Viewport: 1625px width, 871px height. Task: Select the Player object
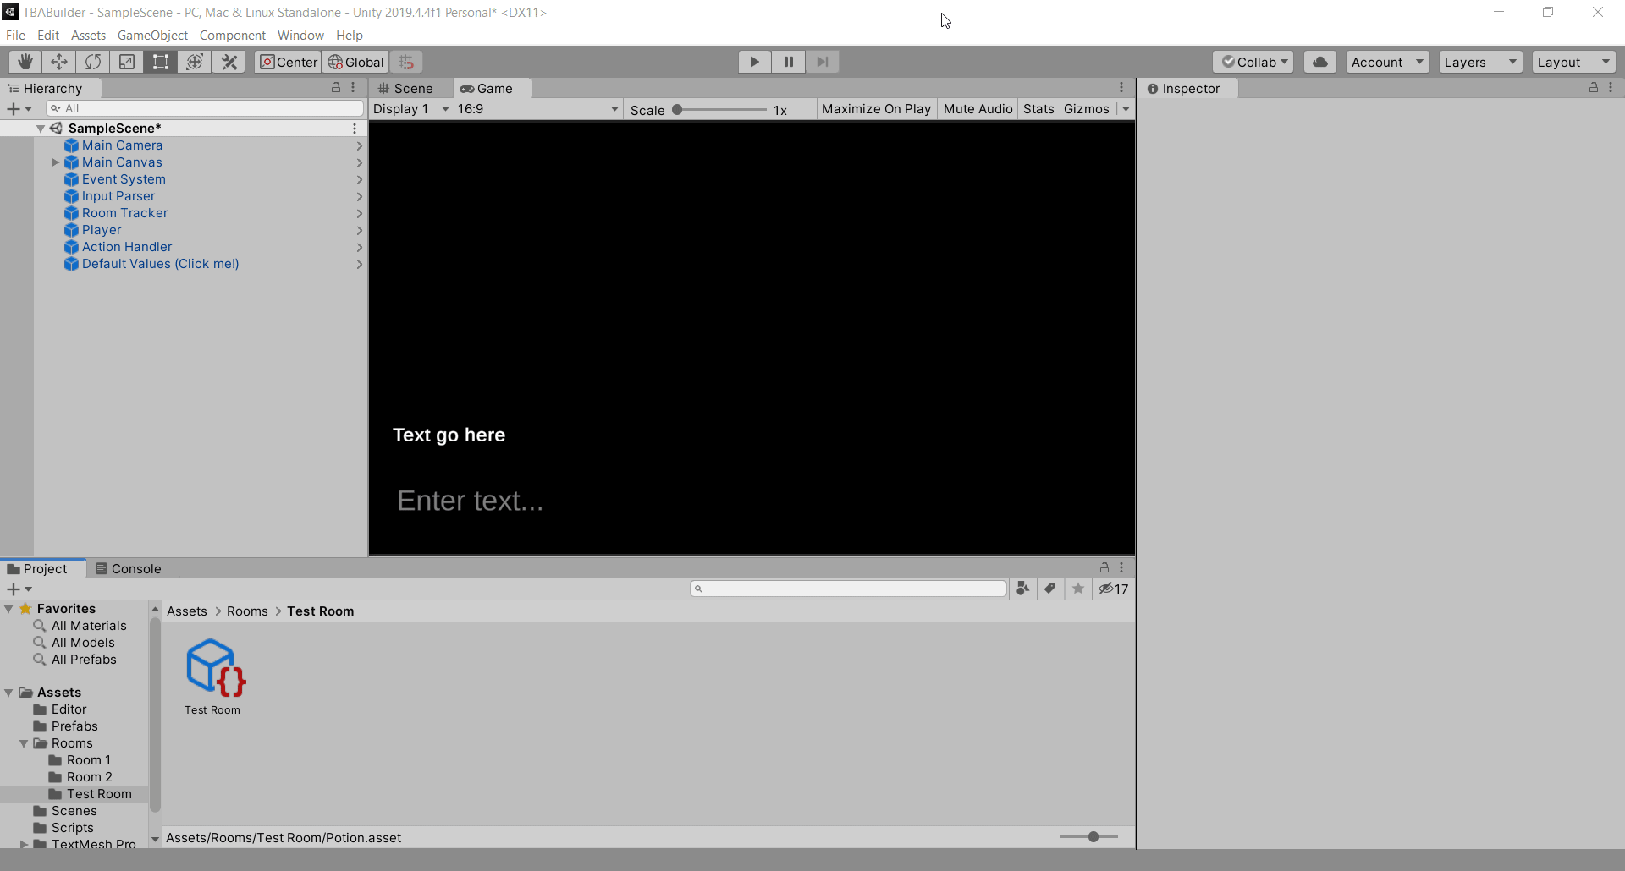[102, 230]
